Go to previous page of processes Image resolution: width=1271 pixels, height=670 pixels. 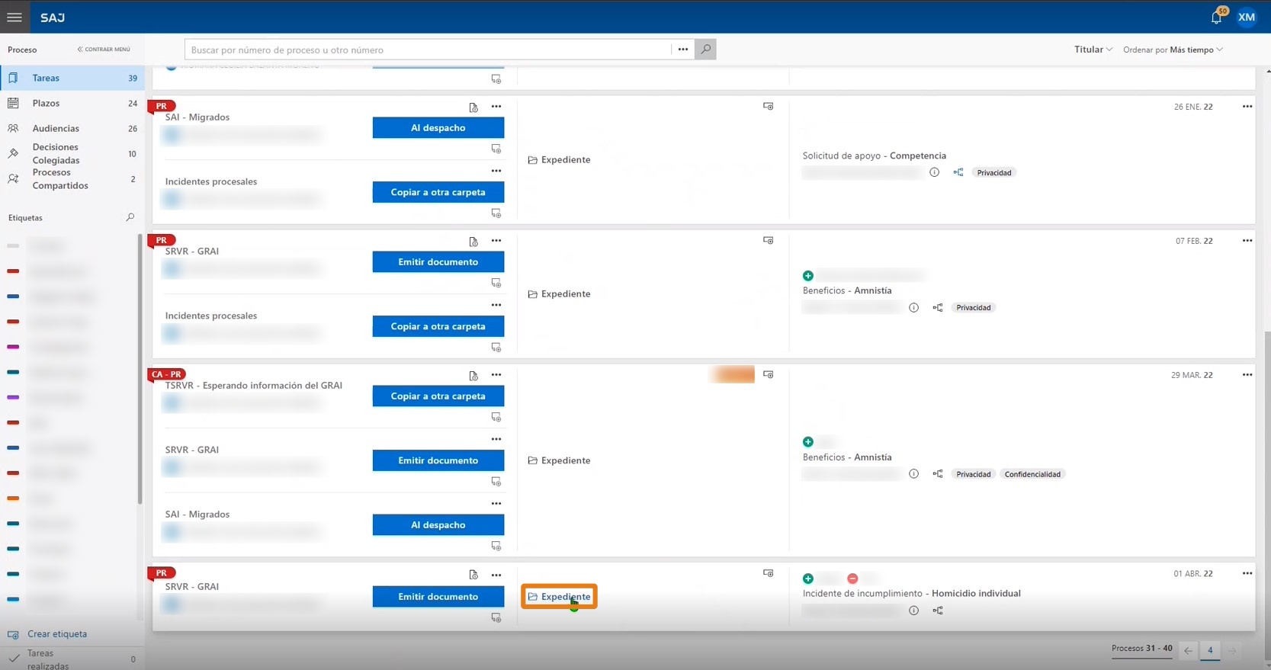[1188, 651]
